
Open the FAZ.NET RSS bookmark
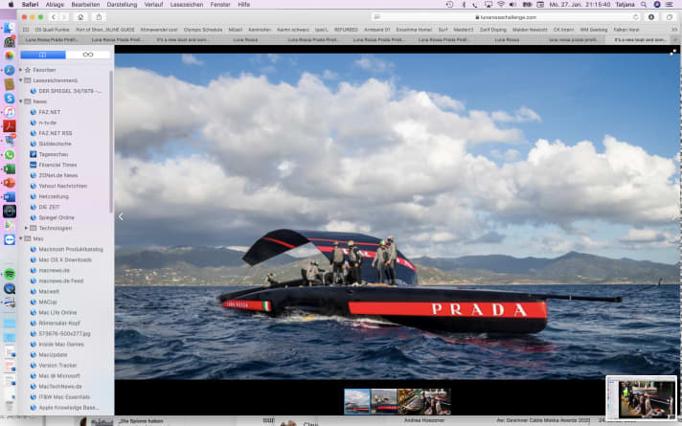(51, 133)
